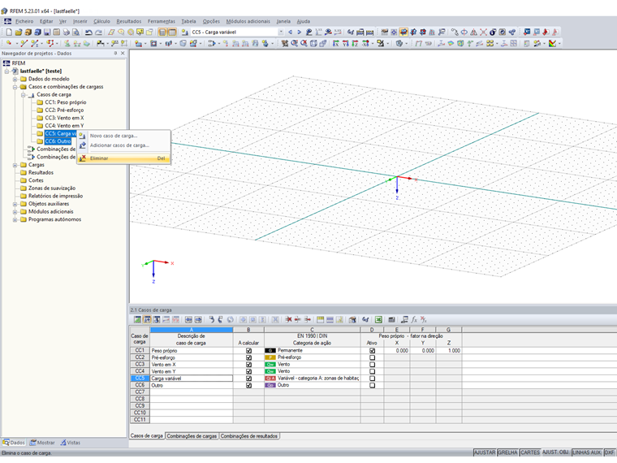
Task: Choose 'Adicionar casos de carga...' context entry
Action: tap(124, 145)
